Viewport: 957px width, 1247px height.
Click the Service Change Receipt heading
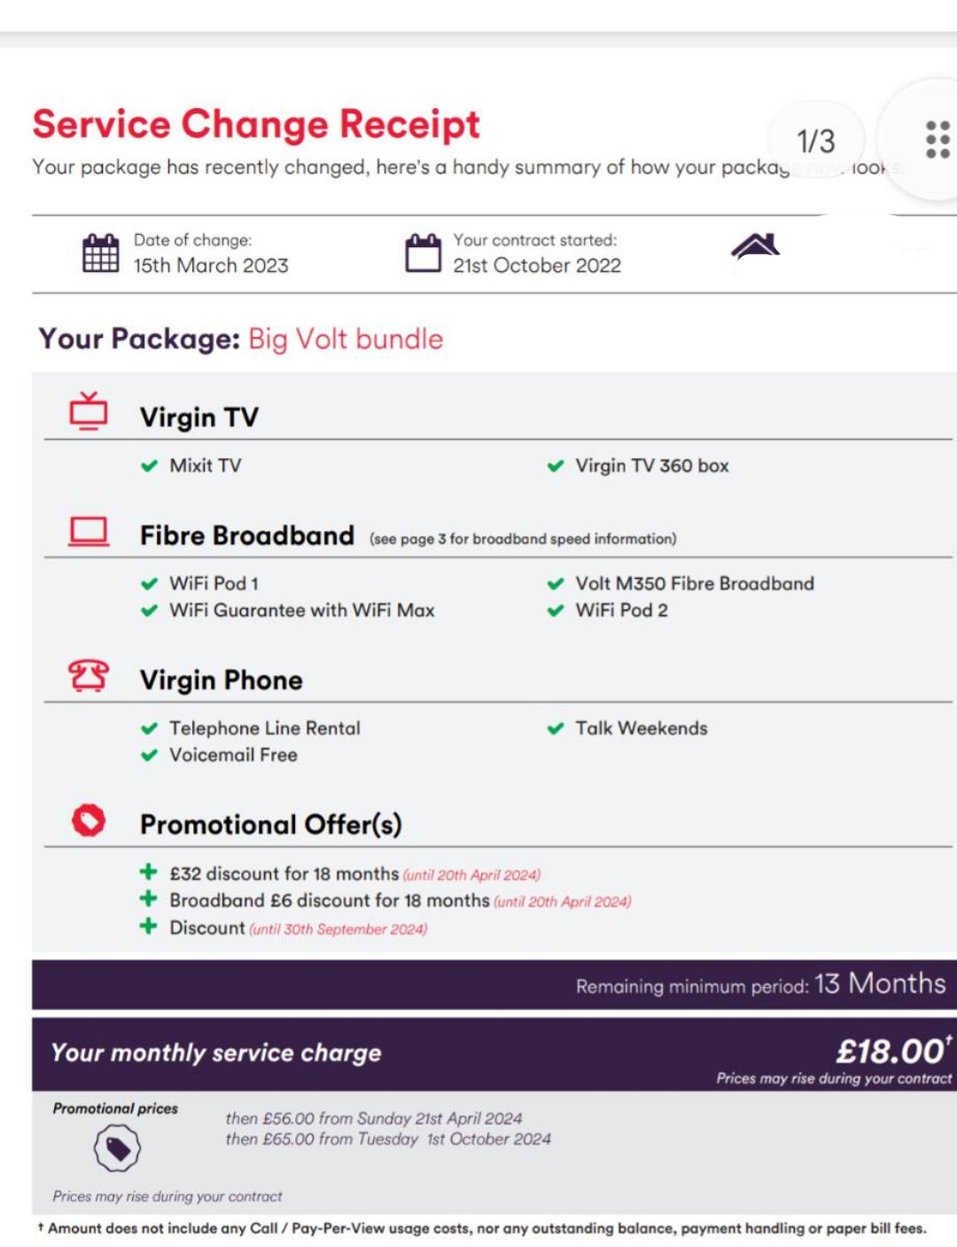[x=256, y=124]
